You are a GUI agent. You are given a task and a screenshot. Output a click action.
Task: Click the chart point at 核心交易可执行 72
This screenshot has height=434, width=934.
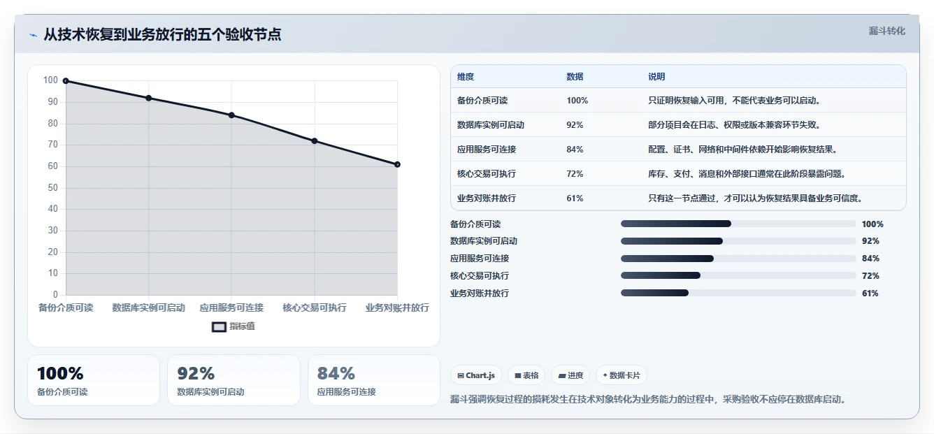(315, 141)
